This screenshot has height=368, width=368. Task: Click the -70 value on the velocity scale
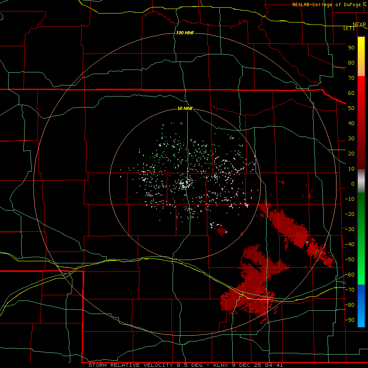350,290
